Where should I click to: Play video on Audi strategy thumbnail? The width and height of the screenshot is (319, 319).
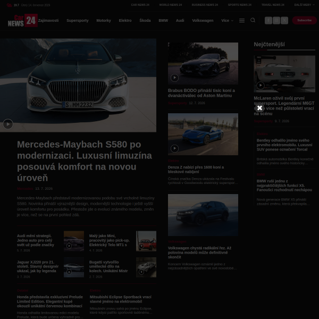click(x=69, y=246)
